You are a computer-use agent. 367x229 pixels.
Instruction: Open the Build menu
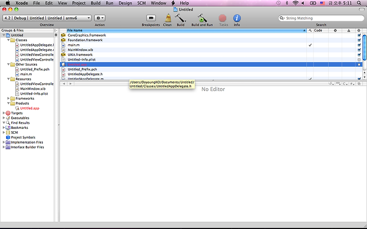tap(95, 3)
